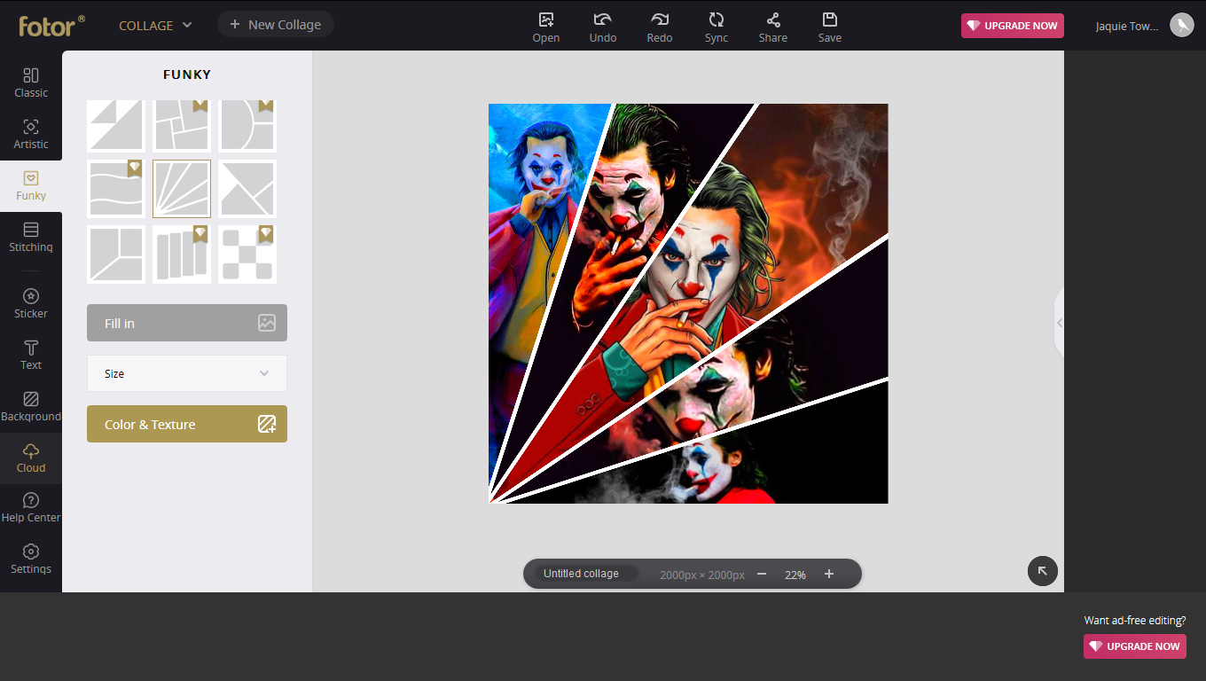1206x681 pixels.
Task: Click the Jaquie Tow... account name
Action: (1127, 26)
